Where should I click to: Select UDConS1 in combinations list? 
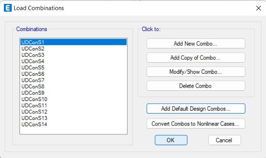(x=74, y=42)
